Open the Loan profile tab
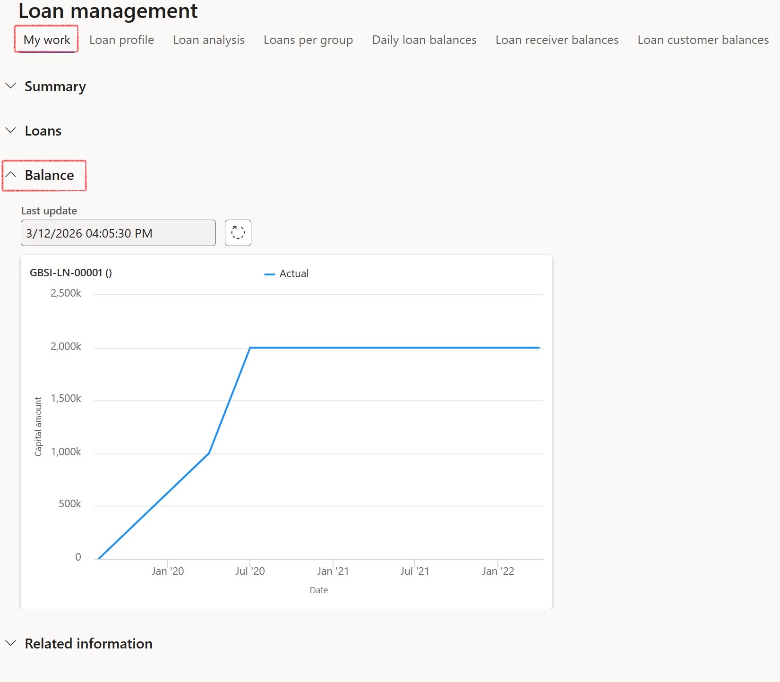Screen dimensions: 780x682 pos(121,40)
